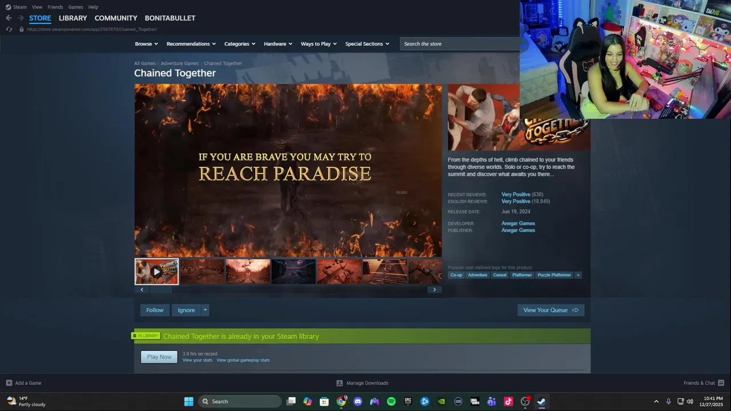
Task: Go back with the Steam back arrow
Action: coord(9,18)
